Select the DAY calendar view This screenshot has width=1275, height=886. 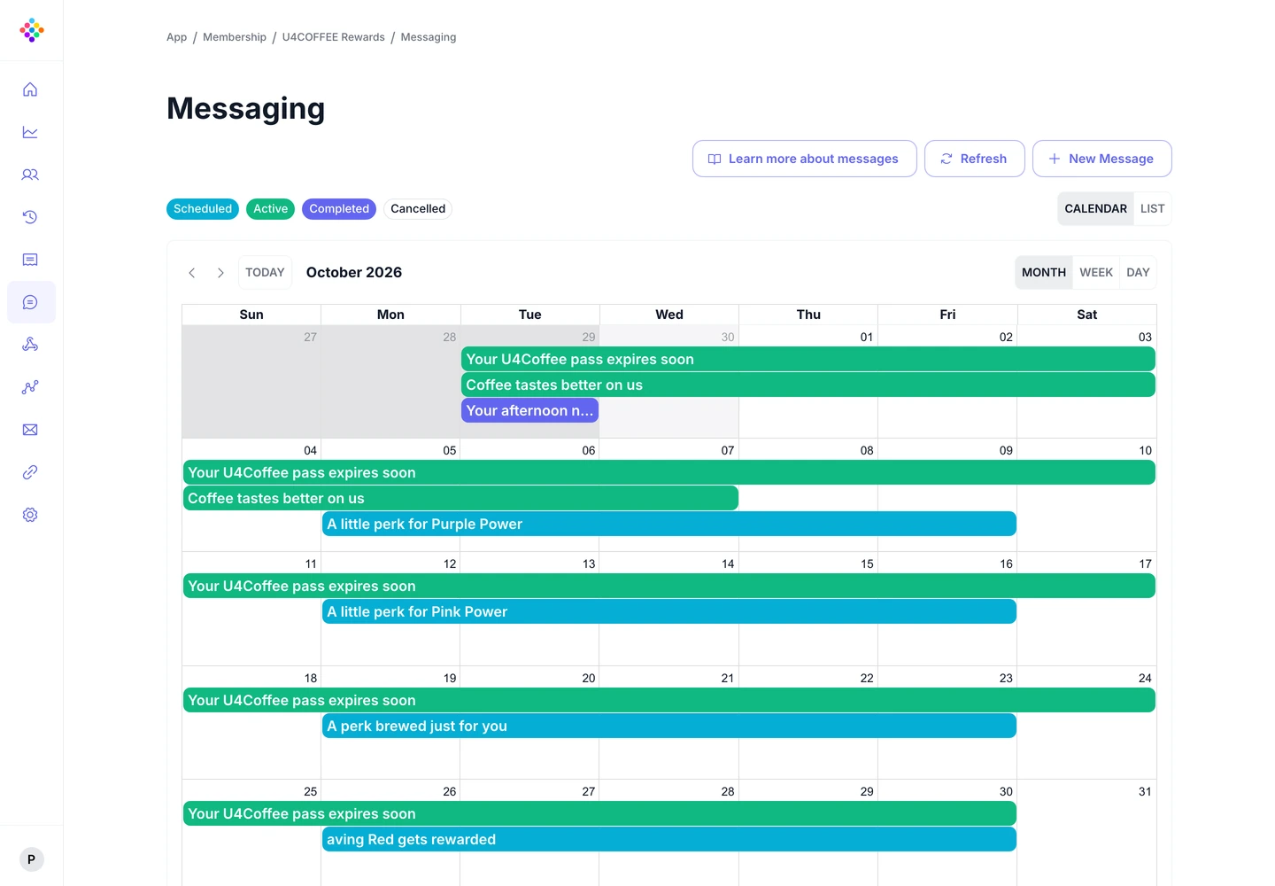tap(1138, 273)
